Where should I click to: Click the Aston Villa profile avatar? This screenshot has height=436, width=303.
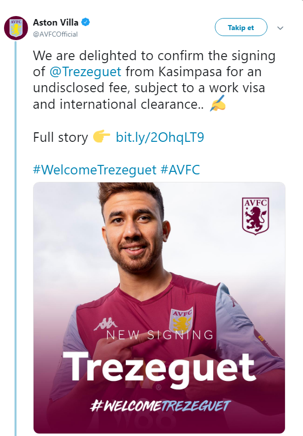pos(17,28)
